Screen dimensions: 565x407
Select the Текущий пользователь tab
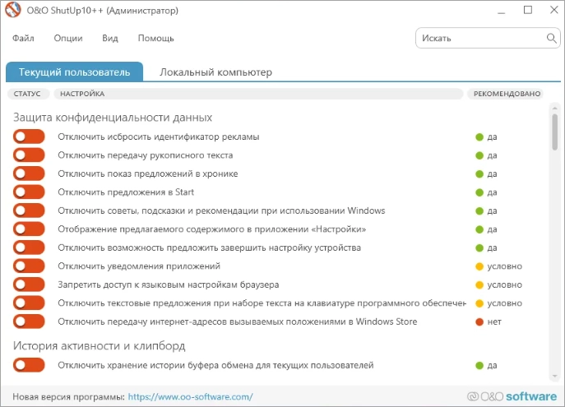pos(74,72)
